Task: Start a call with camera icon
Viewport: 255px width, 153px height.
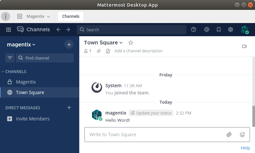Action: point(244,46)
